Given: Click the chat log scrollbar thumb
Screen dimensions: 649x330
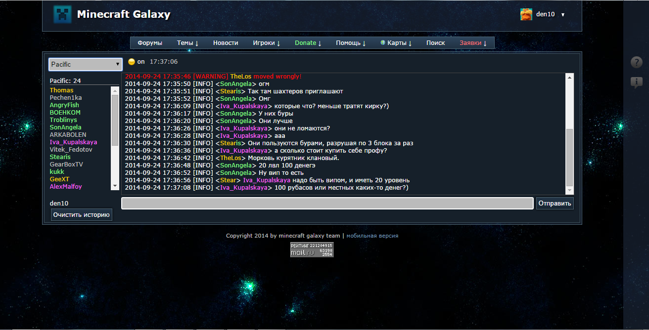Looking at the screenshot, I should tap(569, 157).
